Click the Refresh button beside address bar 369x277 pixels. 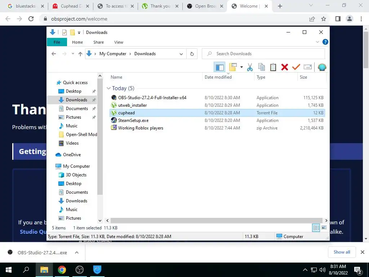click(x=192, y=54)
